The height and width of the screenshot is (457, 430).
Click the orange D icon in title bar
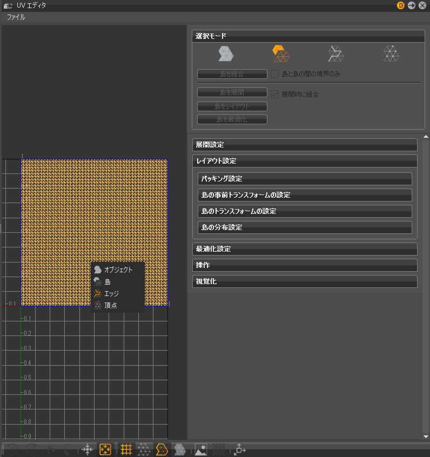[x=401, y=5]
